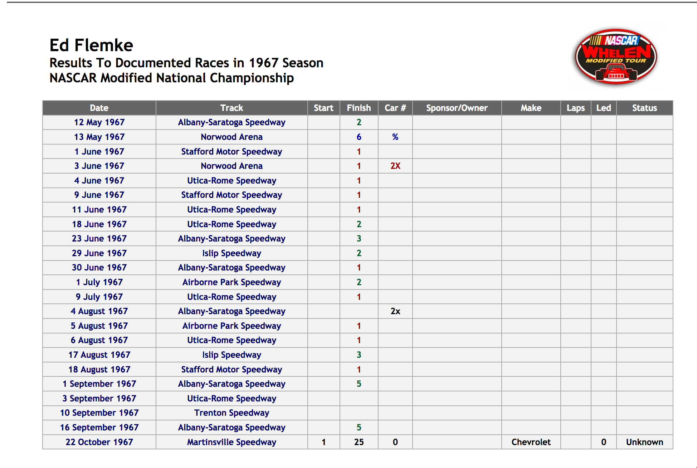Click the Track column header
This screenshot has width=697, height=468.
231,108
